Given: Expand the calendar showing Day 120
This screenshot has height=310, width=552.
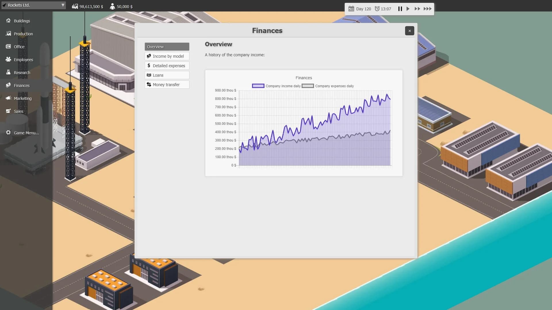Looking at the screenshot, I should [x=359, y=9].
